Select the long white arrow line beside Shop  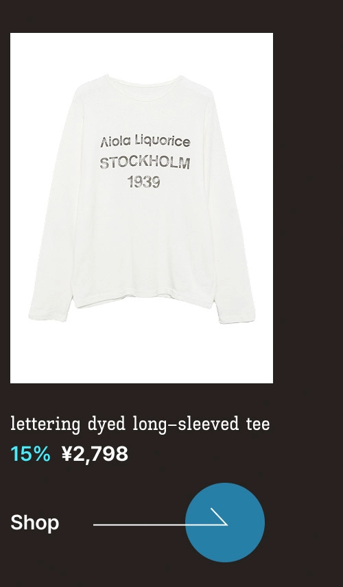pos(161,525)
